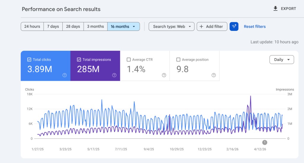Click the 2/16/26 date axis label
304x163 pixels.
[232, 149]
